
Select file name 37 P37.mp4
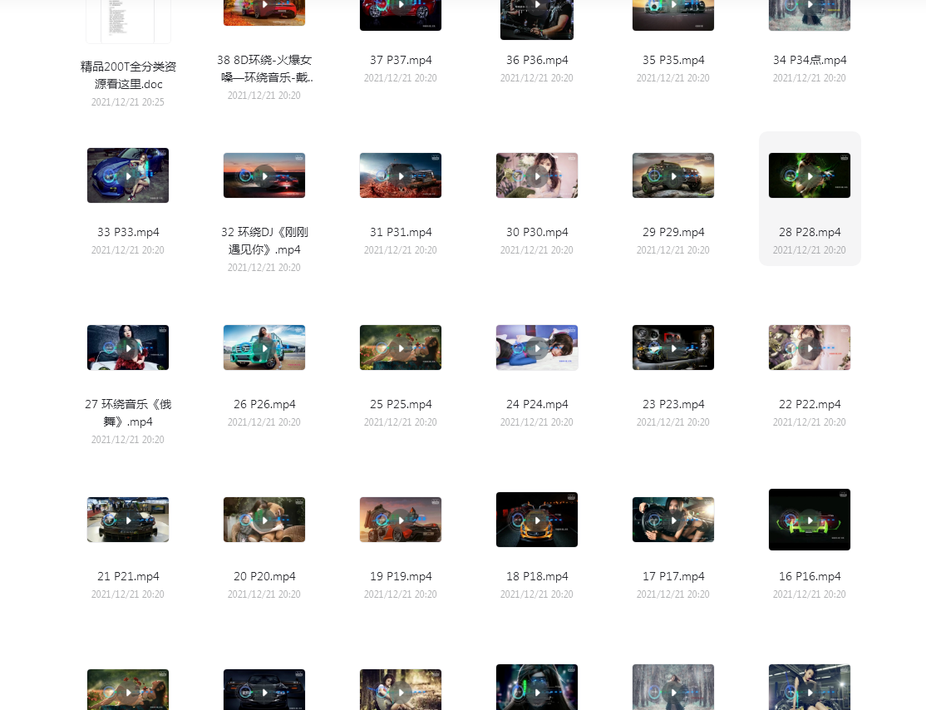pyautogui.click(x=401, y=60)
